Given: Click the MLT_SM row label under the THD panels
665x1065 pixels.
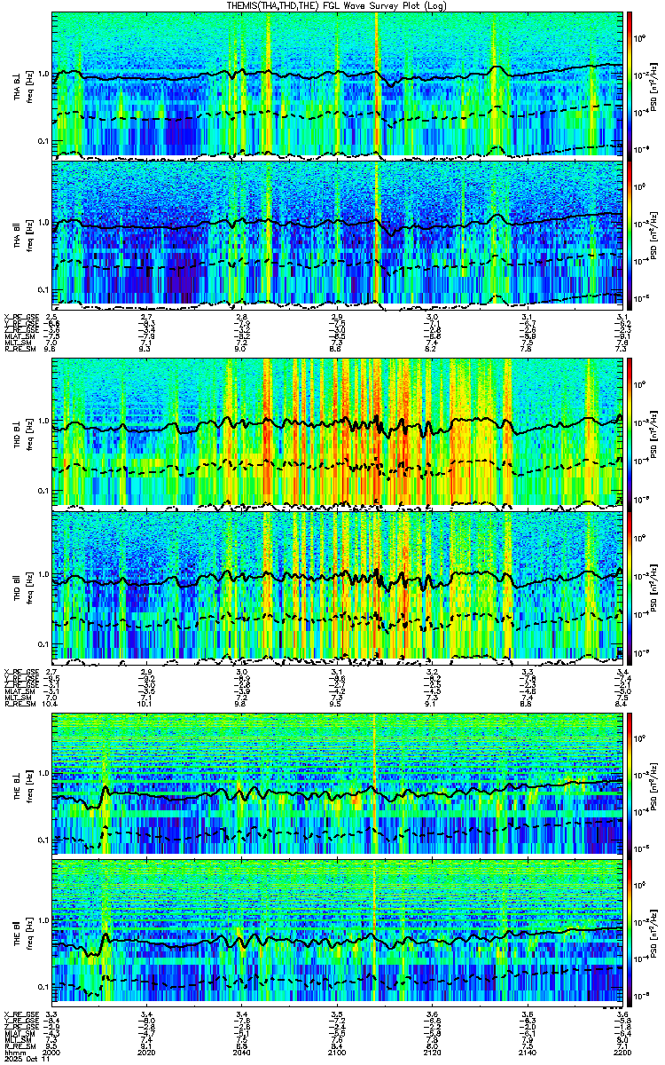Looking at the screenshot, I should (18, 698).
